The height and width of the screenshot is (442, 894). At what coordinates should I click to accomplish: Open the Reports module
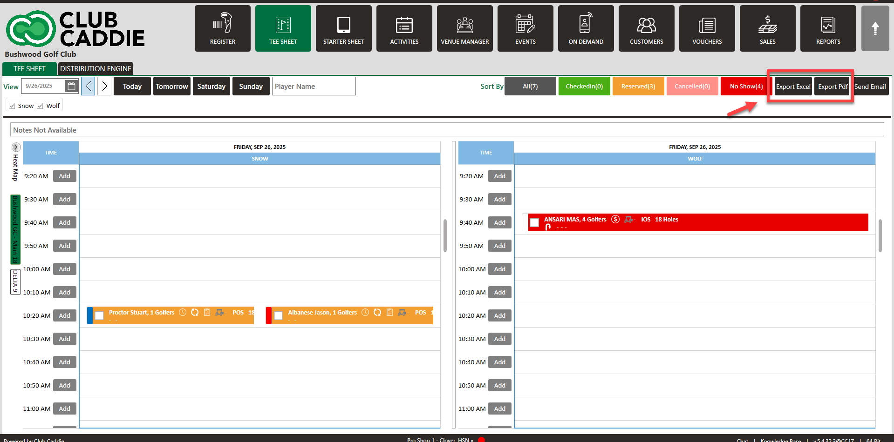coord(828,28)
